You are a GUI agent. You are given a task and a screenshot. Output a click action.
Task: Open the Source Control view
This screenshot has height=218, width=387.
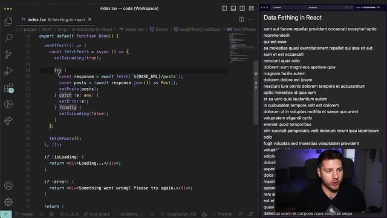(x=8, y=54)
